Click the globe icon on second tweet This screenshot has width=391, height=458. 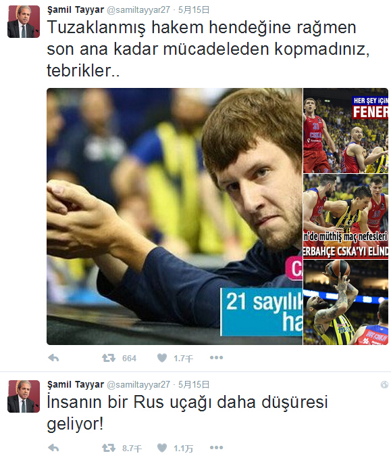tap(384, 385)
